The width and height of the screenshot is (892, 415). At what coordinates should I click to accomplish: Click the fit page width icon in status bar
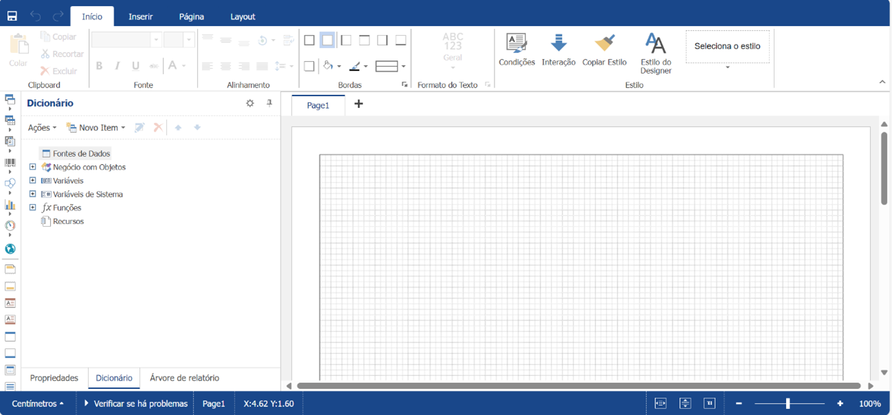coord(661,403)
